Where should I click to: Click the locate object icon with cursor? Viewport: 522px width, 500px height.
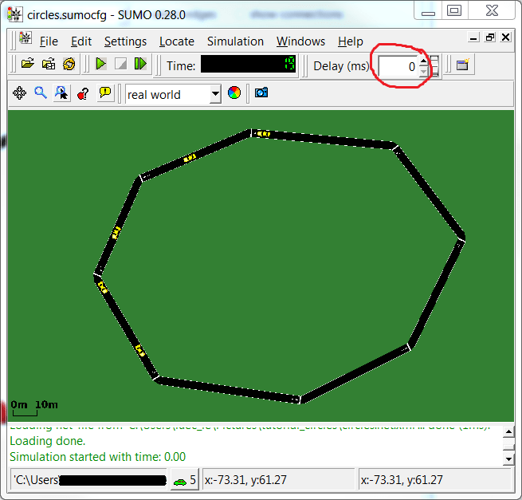click(x=61, y=93)
